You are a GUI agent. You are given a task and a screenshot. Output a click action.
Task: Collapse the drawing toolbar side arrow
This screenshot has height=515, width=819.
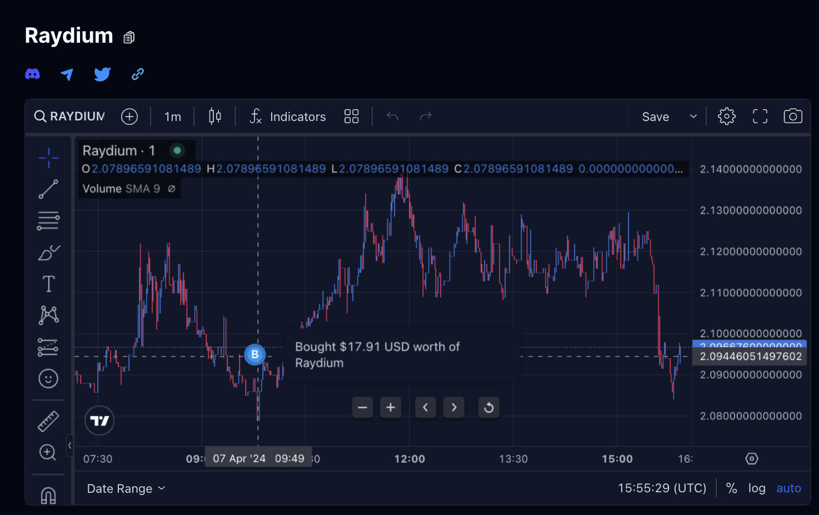69,445
